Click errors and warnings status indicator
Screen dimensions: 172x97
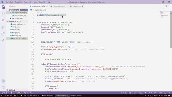coord(5,93)
